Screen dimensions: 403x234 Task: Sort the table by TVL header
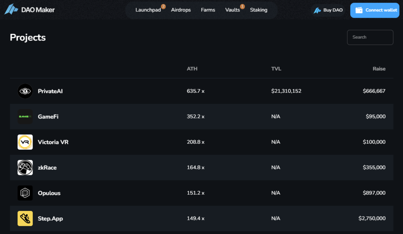coord(276,69)
